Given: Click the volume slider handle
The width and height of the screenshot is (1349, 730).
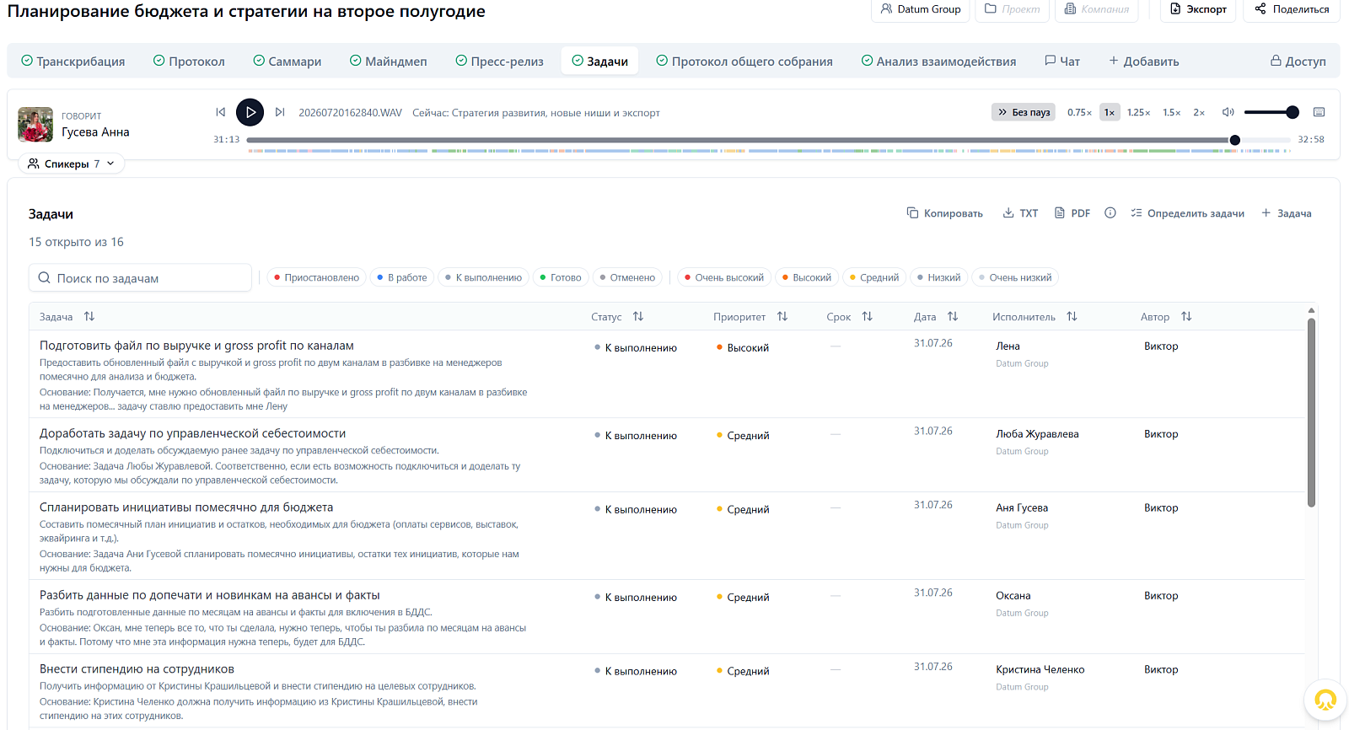Looking at the screenshot, I should coord(1293,112).
